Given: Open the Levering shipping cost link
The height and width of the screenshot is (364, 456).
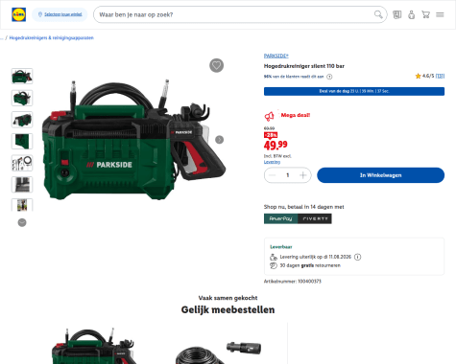Looking at the screenshot, I should pyautogui.click(x=272, y=162).
